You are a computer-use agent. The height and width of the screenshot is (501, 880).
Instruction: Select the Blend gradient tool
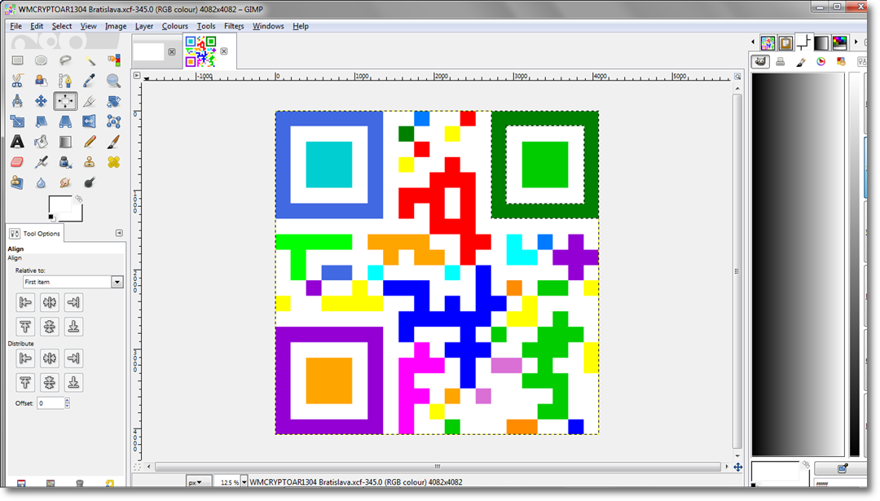click(x=65, y=142)
